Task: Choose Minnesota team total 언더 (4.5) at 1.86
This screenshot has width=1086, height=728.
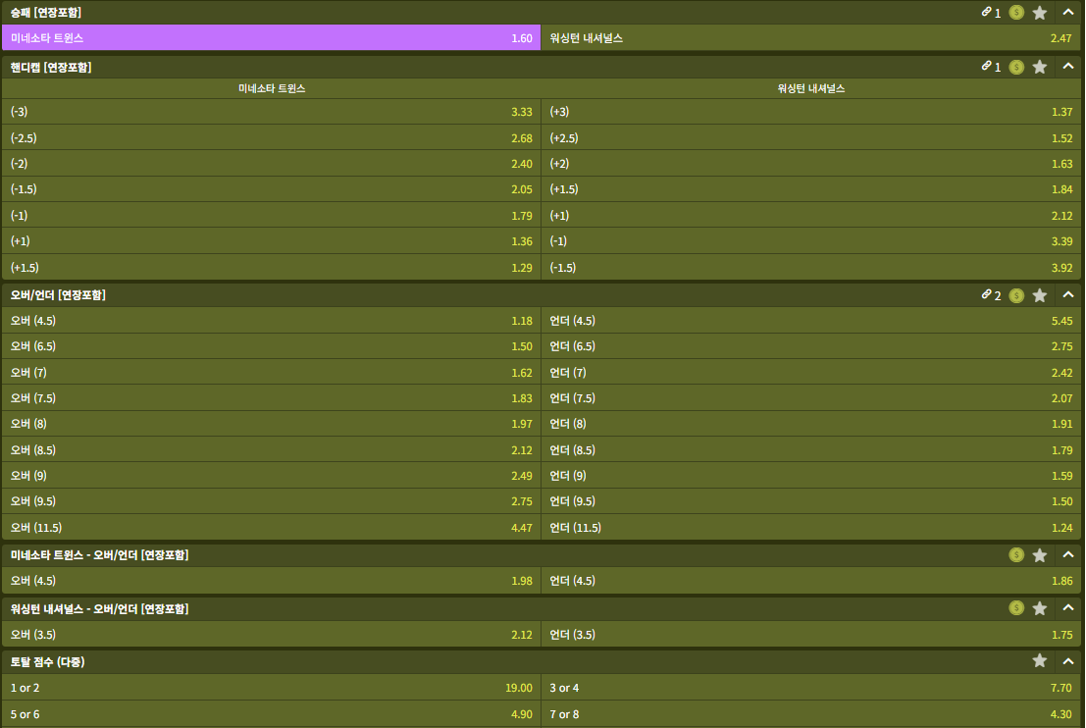Action: [x=811, y=581]
